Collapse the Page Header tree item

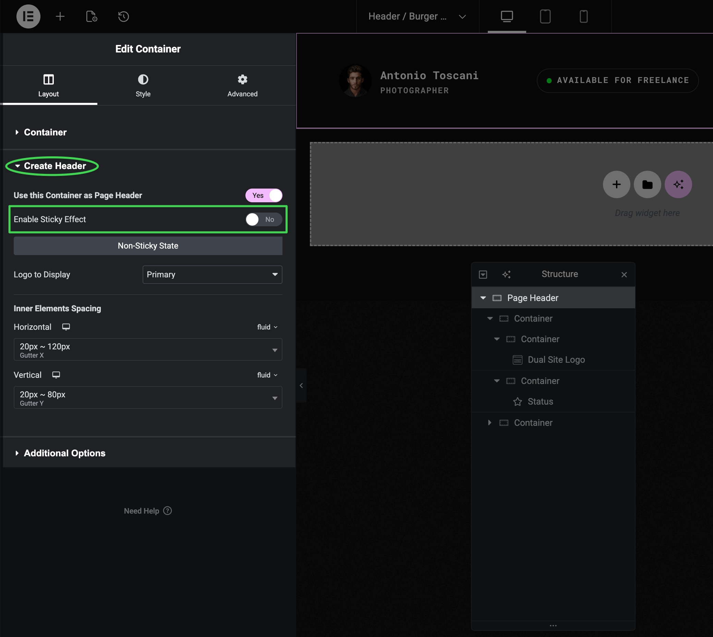tap(483, 298)
